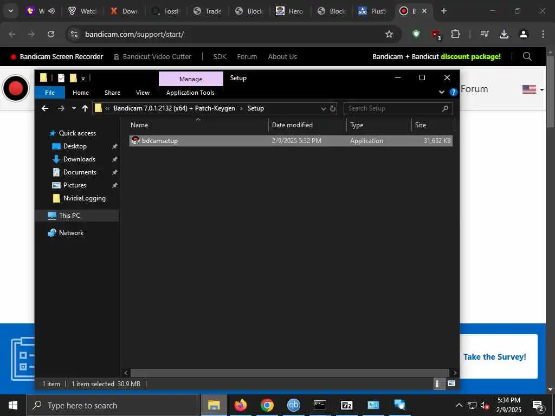Open Chrome three-dot menu
The width and height of the screenshot is (555, 416).
tap(543, 34)
